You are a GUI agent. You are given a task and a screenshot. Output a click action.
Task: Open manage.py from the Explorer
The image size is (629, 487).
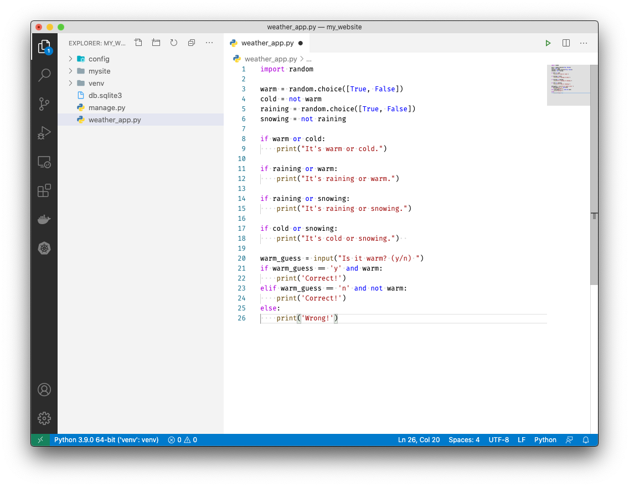pos(106,108)
